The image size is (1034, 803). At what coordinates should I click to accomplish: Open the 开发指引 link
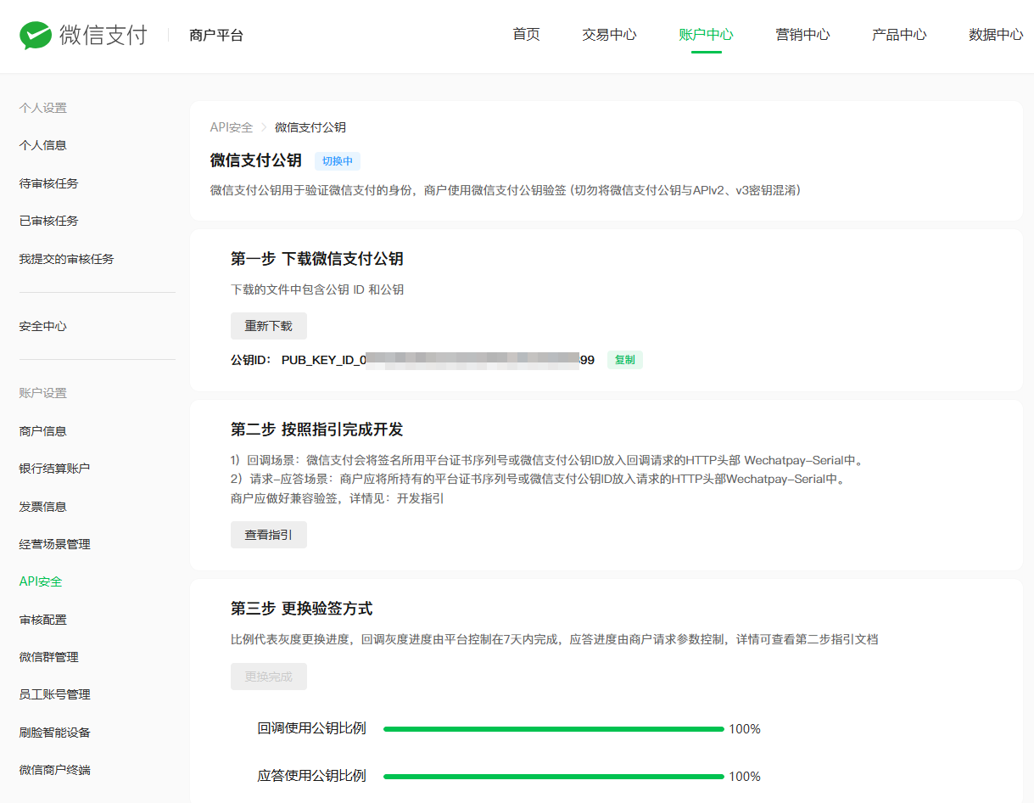coord(421,498)
